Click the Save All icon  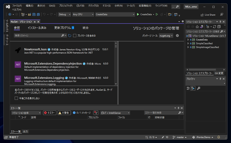tap(38, 14)
